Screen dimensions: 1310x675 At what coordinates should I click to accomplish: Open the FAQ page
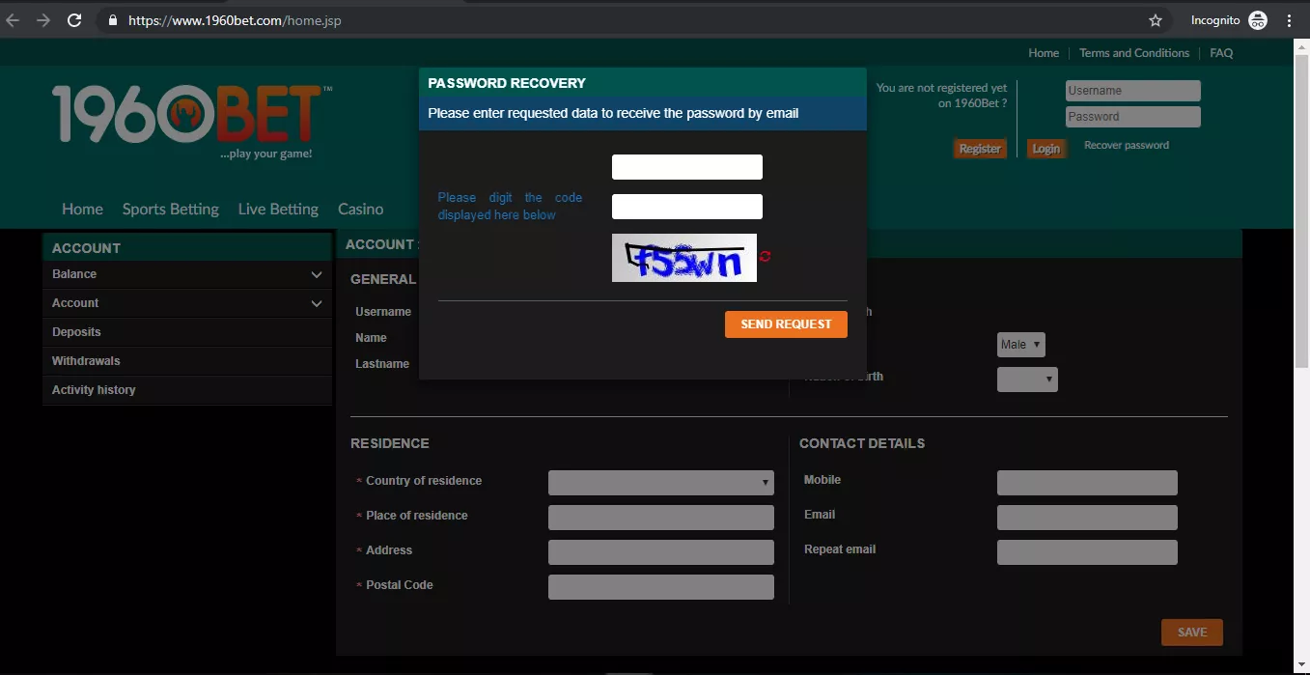1220,52
